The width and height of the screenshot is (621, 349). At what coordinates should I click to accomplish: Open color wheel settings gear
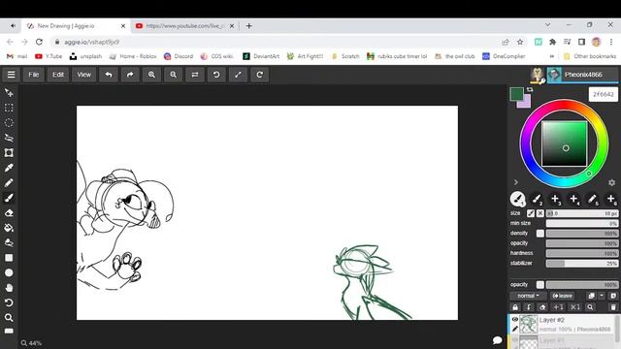pyautogui.click(x=612, y=182)
